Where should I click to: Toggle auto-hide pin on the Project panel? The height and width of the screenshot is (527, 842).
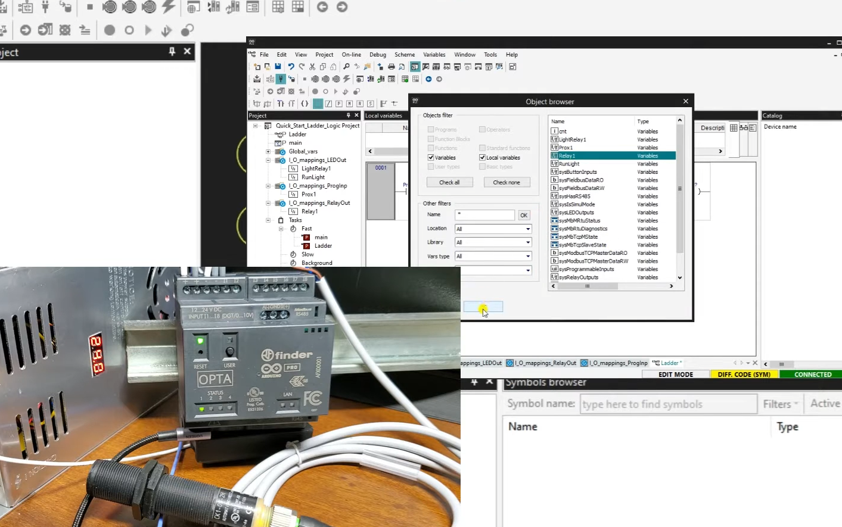pos(348,115)
